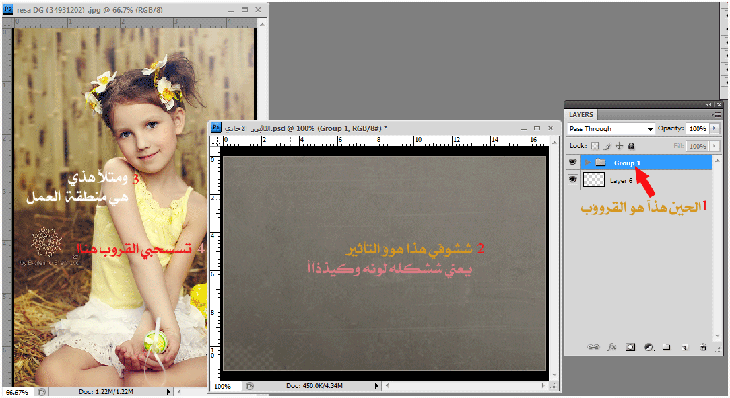Open the Pass Through blend mode dropdown
This screenshot has width=730, height=398.
[611, 129]
